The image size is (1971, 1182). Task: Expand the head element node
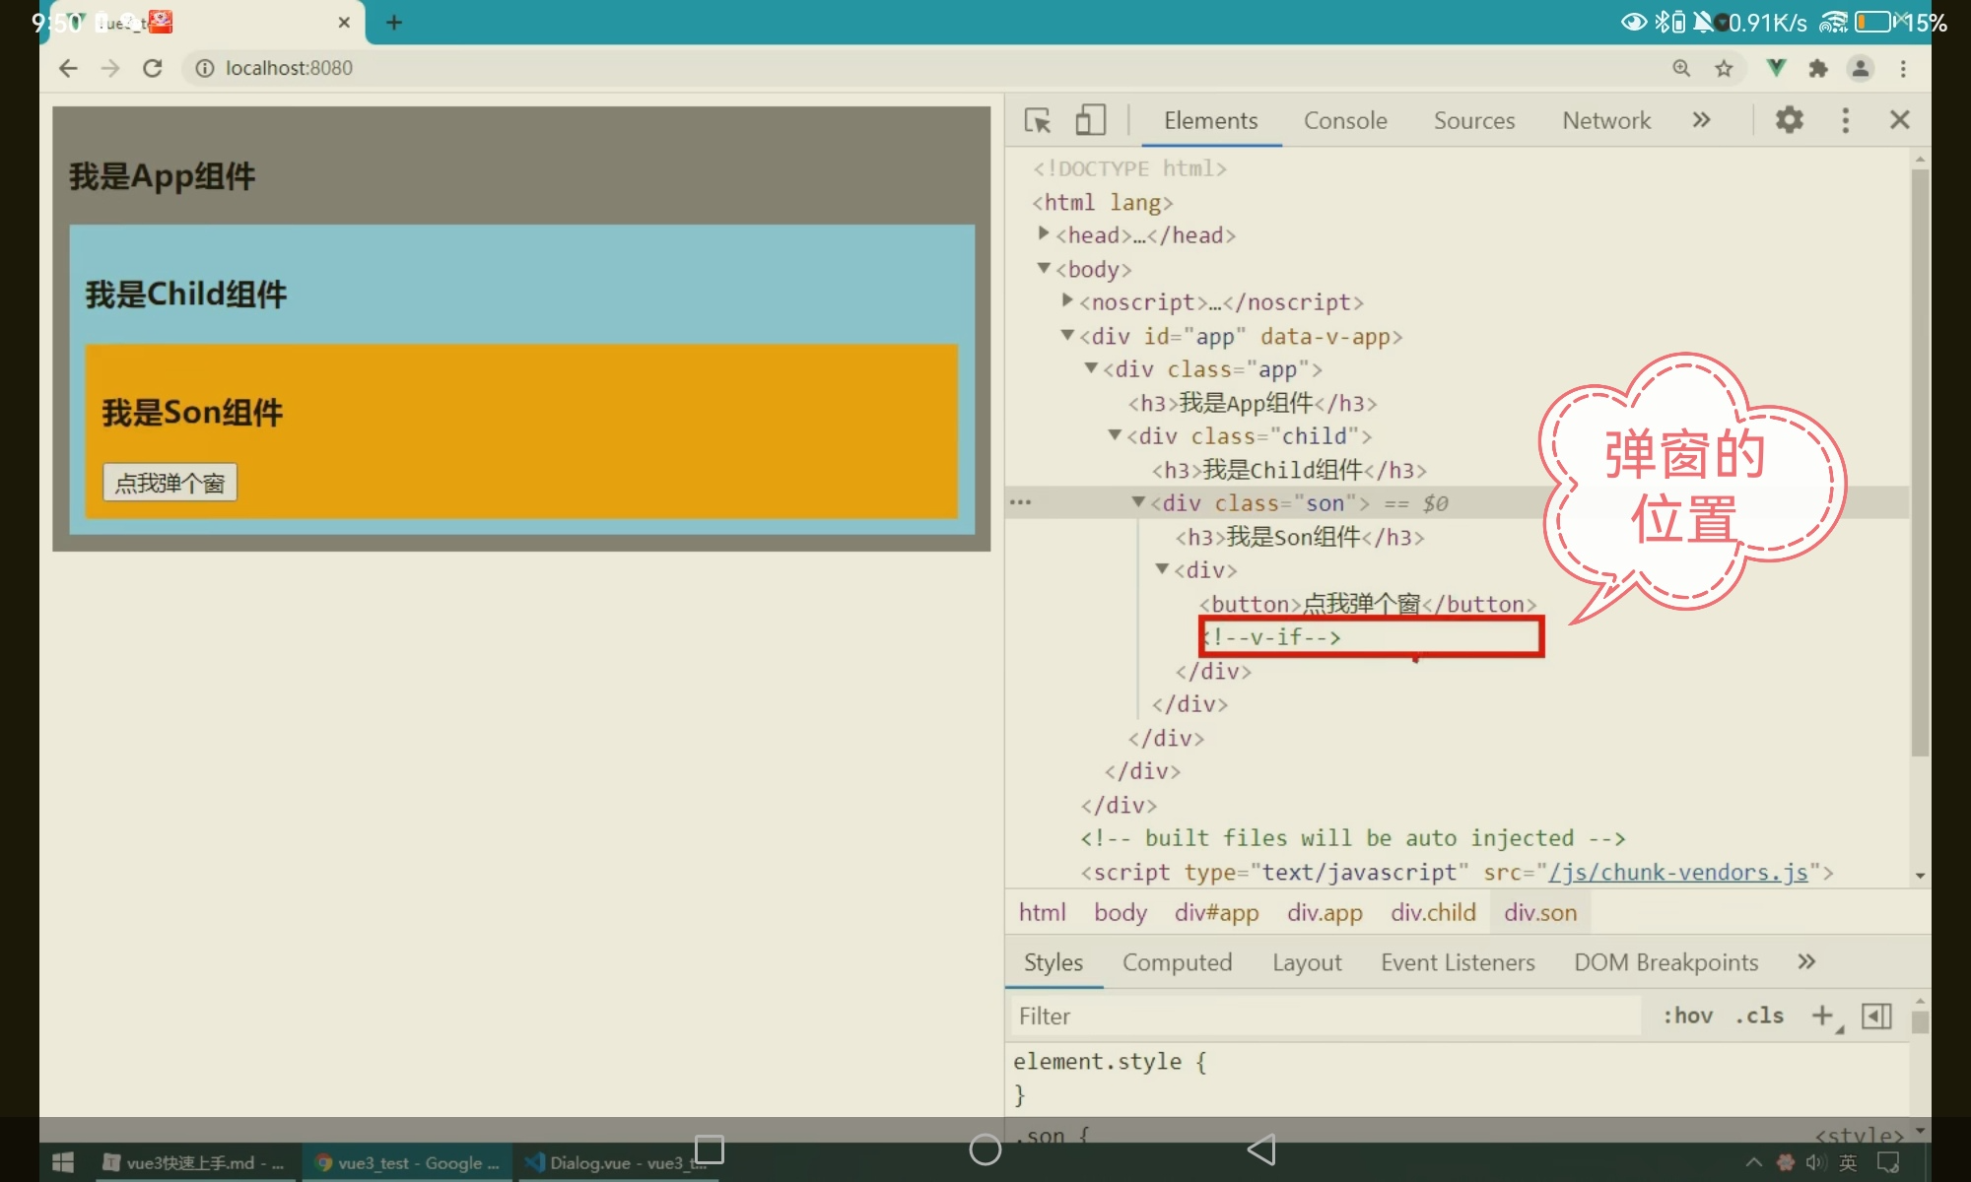pyautogui.click(x=1044, y=234)
